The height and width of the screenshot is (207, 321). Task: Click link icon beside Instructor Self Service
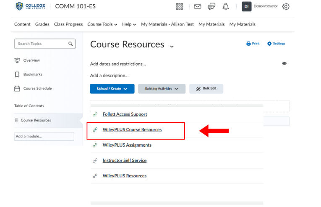click(95, 160)
